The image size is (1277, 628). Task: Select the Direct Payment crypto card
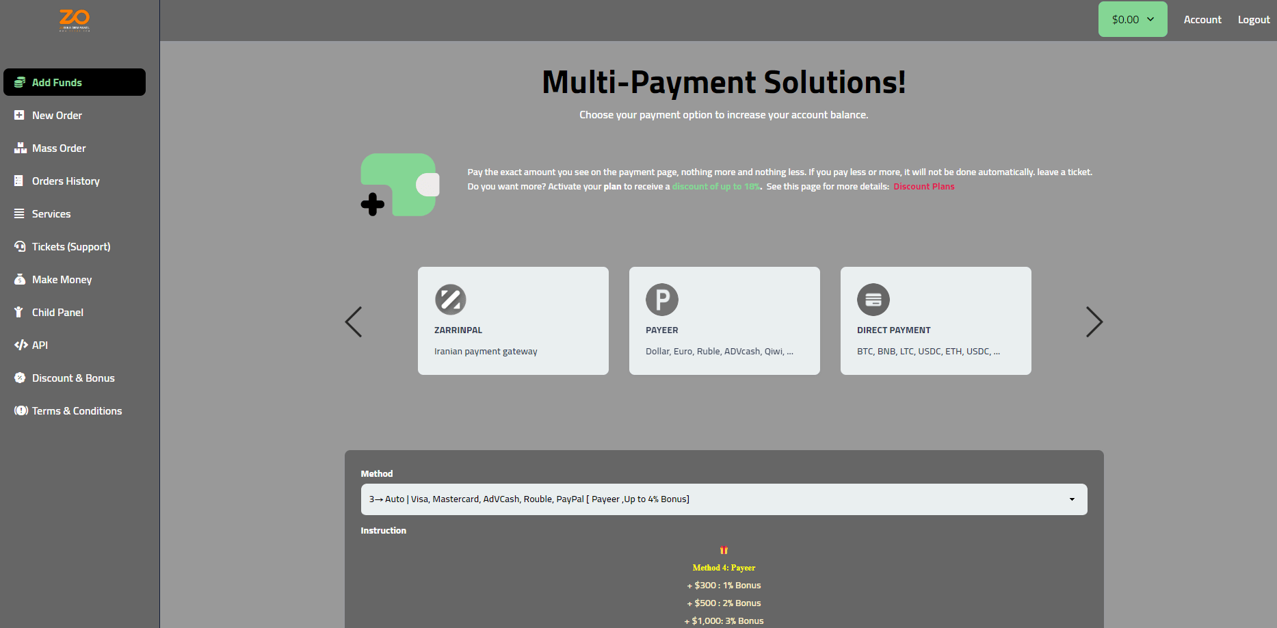pos(935,321)
